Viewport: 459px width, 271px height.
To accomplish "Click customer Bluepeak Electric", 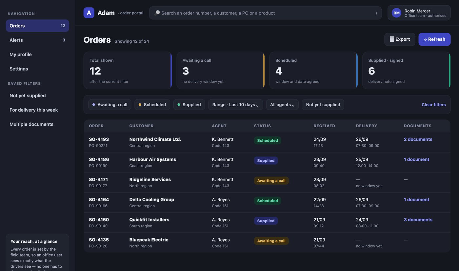I will 149,240.
